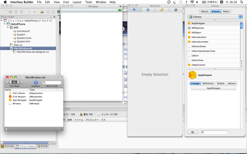Click the toolbar toggle pill in MainWindow.xib

click(60, 77)
